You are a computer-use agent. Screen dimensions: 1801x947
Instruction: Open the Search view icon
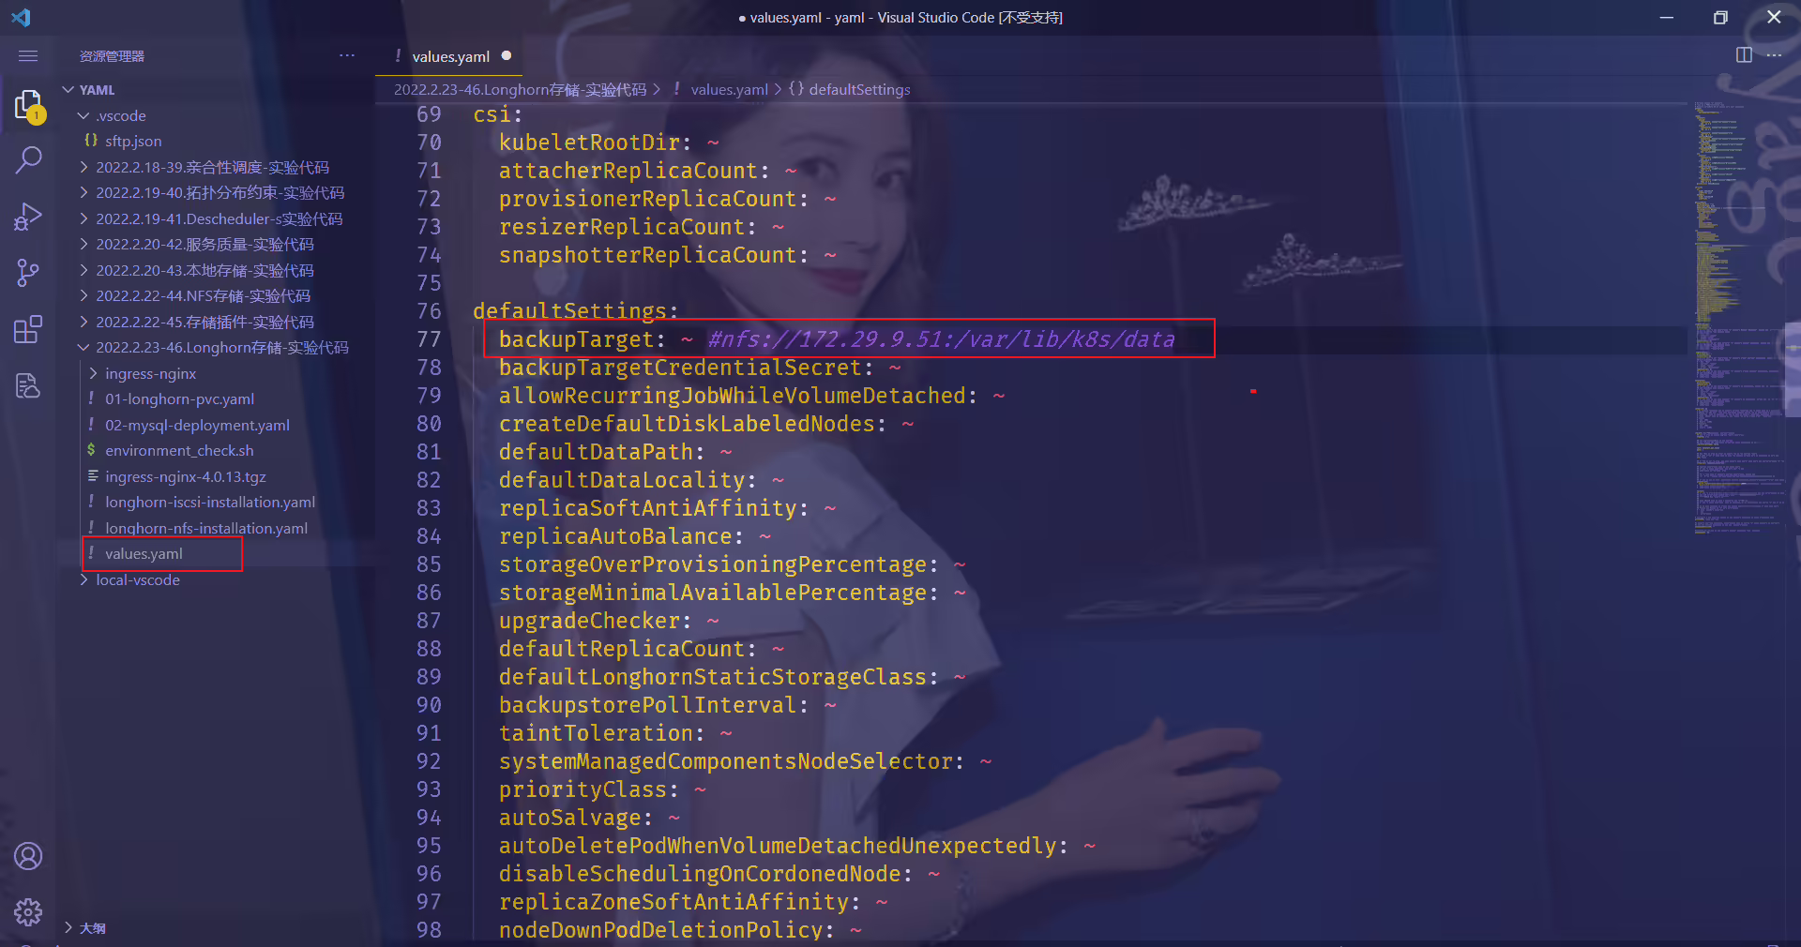point(28,160)
